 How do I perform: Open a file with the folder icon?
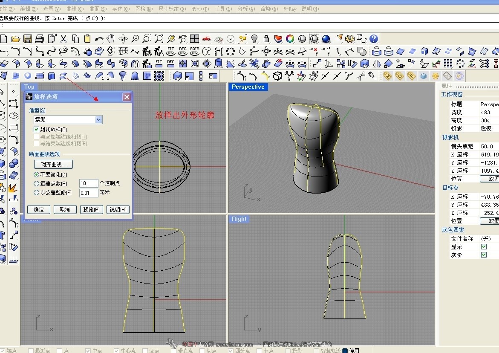pos(16,39)
